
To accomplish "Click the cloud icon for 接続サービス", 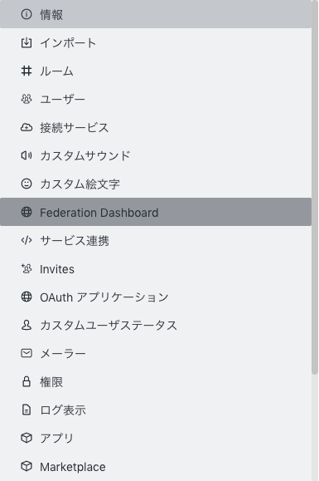I will point(27,127).
